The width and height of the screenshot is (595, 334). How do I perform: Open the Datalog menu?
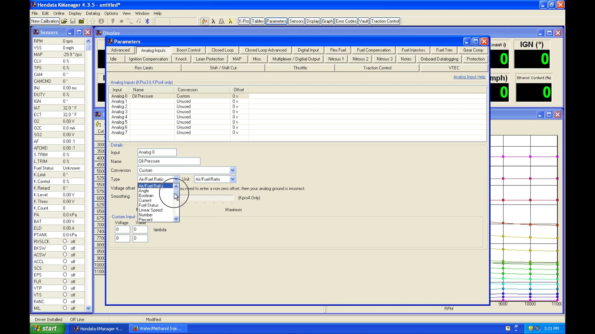pyautogui.click(x=93, y=13)
